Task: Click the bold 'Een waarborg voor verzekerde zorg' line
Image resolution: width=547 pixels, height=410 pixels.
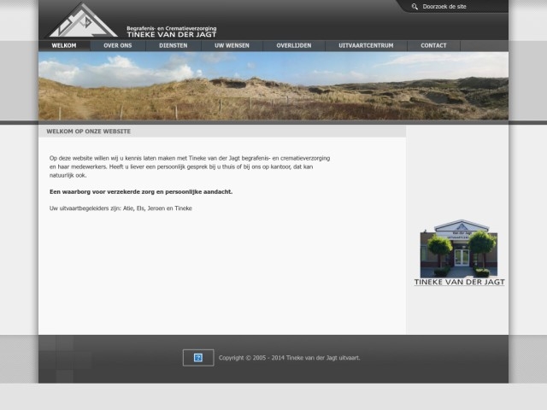Action: 141,192
